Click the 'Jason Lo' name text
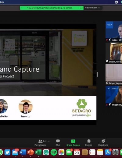 coord(26,116)
